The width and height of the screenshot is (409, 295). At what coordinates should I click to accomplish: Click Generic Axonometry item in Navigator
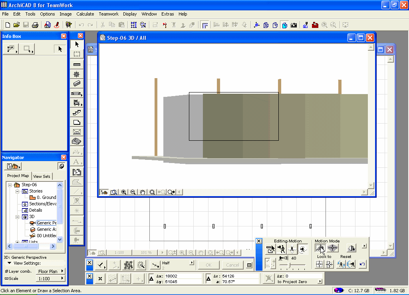click(46, 230)
